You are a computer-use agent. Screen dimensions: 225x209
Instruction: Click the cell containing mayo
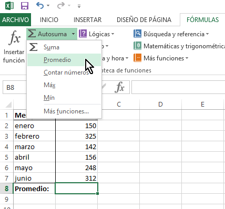pos(34,168)
